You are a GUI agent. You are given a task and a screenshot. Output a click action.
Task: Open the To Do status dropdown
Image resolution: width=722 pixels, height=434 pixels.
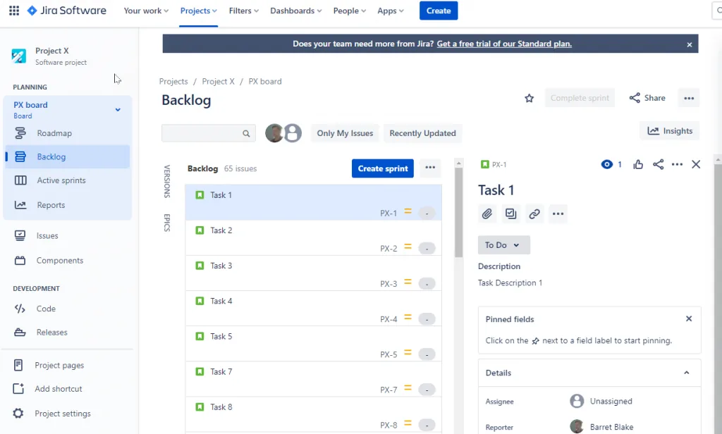[503, 244]
